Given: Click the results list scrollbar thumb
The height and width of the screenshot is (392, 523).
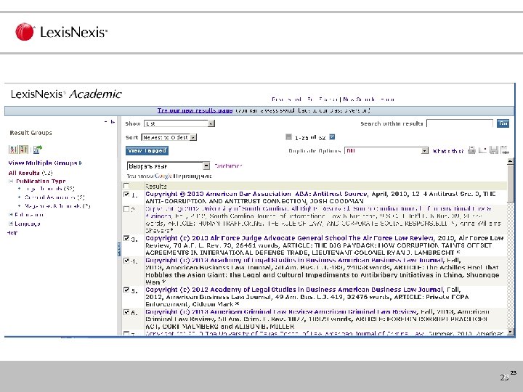Looking at the screenshot, I should 510,184.
